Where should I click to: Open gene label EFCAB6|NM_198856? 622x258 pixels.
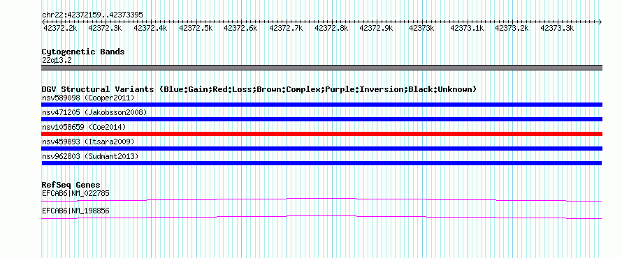pyautogui.click(x=75, y=211)
